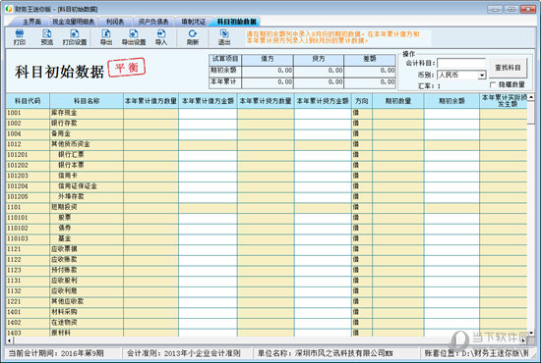Select the 短期投资 row name
Viewport: 541px width, 363px height.
click(x=64, y=207)
